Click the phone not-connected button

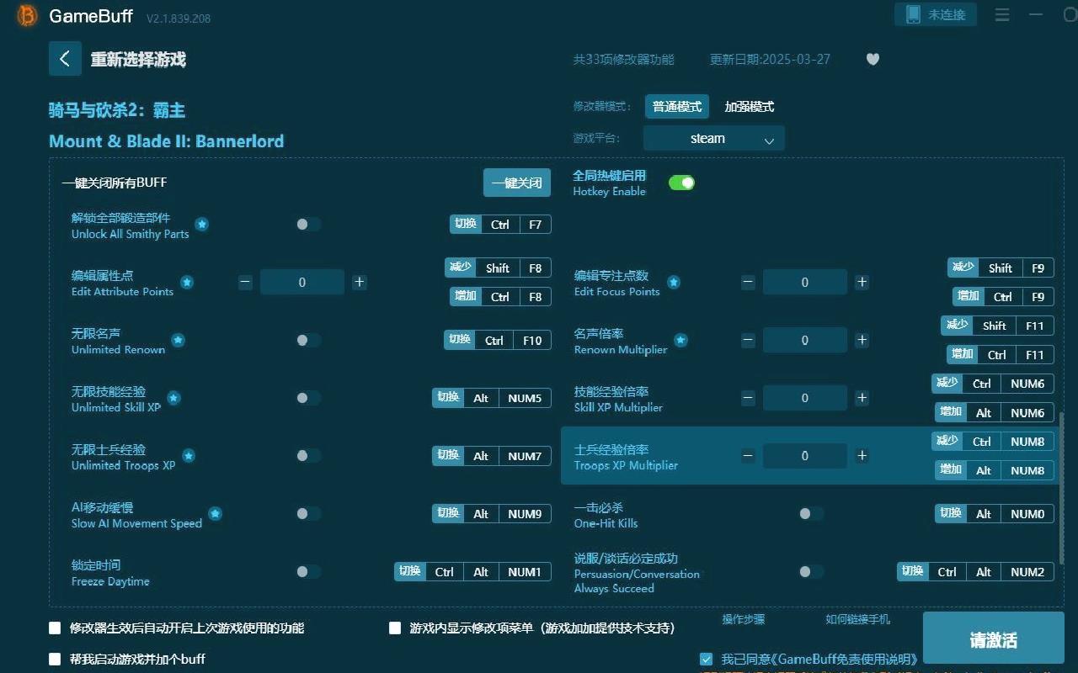(x=936, y=14)
